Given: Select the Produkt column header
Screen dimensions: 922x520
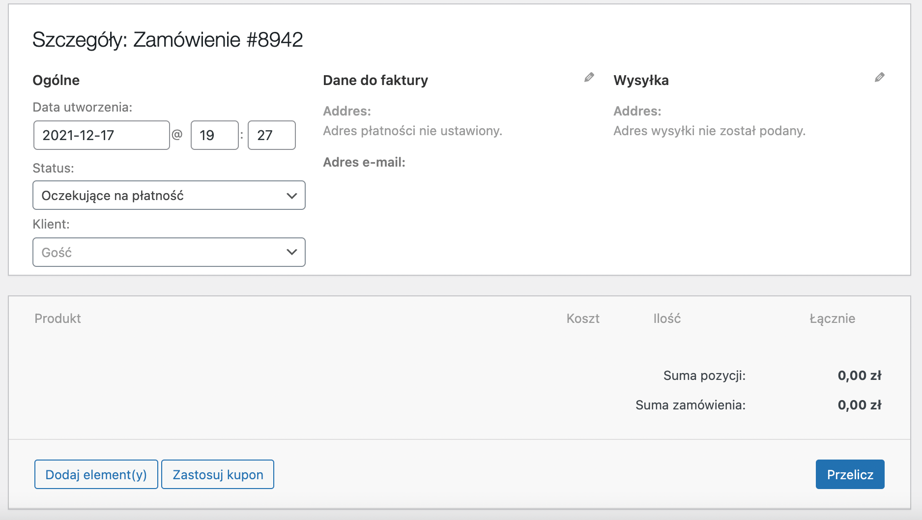Looking at the screenshot, I should pyautogui.click(x=58, y=318).
